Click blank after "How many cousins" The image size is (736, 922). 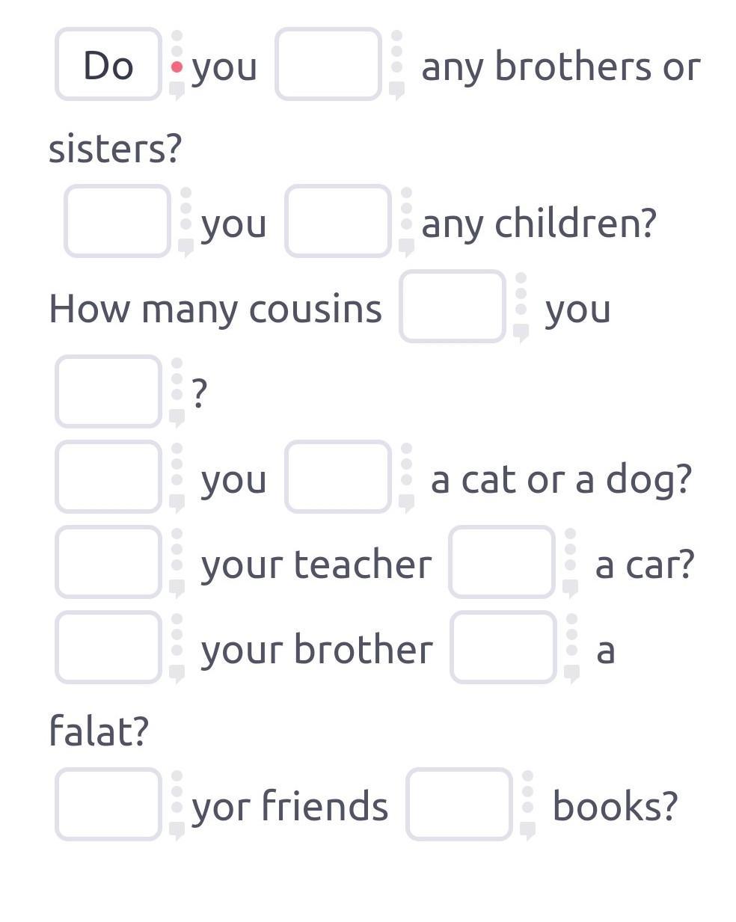tap(453, 307)
